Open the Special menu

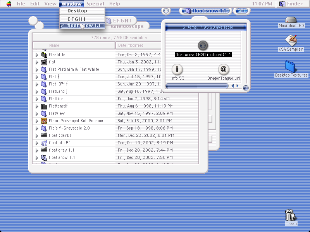[x=95, y=3]
